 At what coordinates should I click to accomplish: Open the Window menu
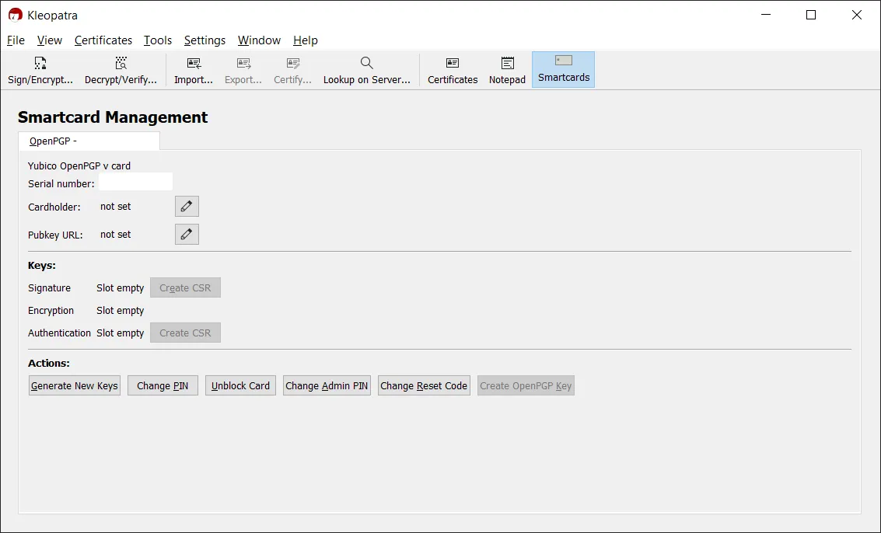[259, 40]
